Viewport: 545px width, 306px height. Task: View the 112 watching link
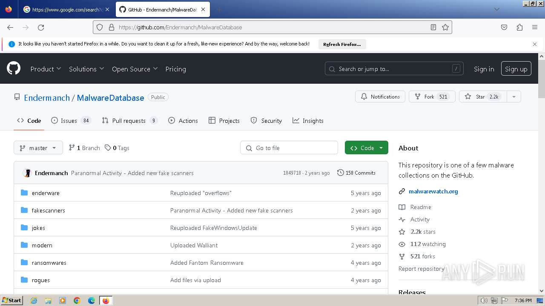click(x=428, y=244)
